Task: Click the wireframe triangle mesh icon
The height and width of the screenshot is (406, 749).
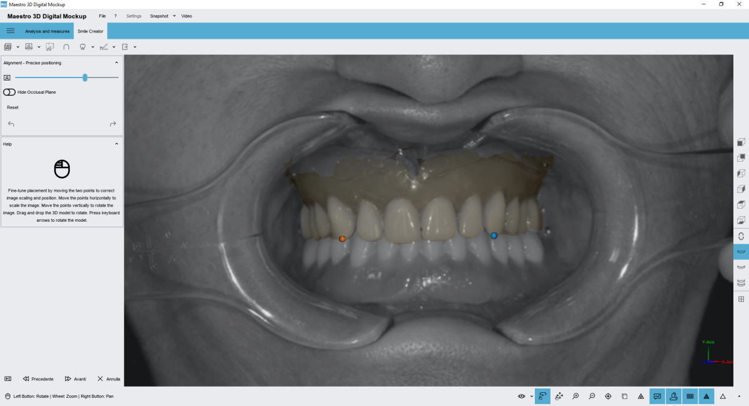Action: [640, 396]
